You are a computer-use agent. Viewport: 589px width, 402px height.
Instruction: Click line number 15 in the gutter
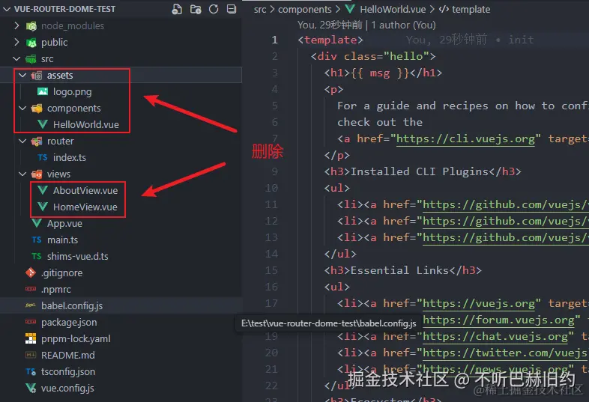tap(271, 270)
